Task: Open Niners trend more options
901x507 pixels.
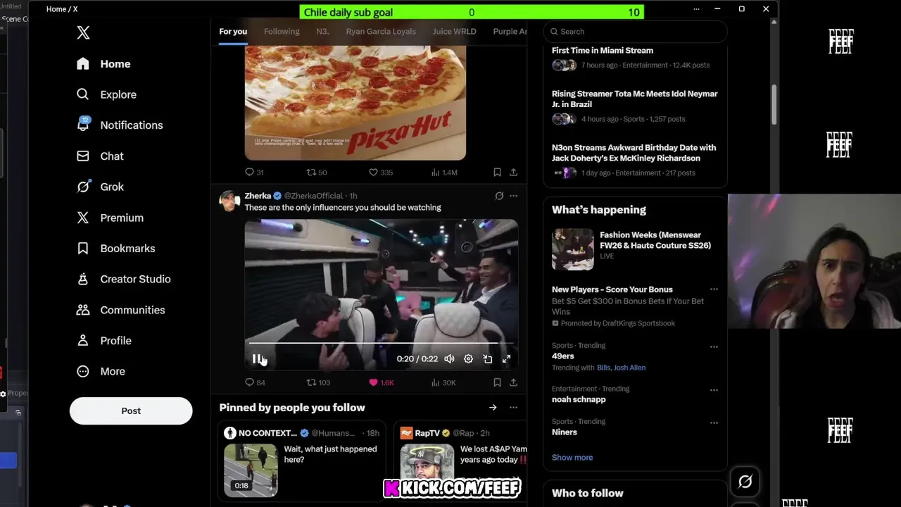Action: (714, 423)
